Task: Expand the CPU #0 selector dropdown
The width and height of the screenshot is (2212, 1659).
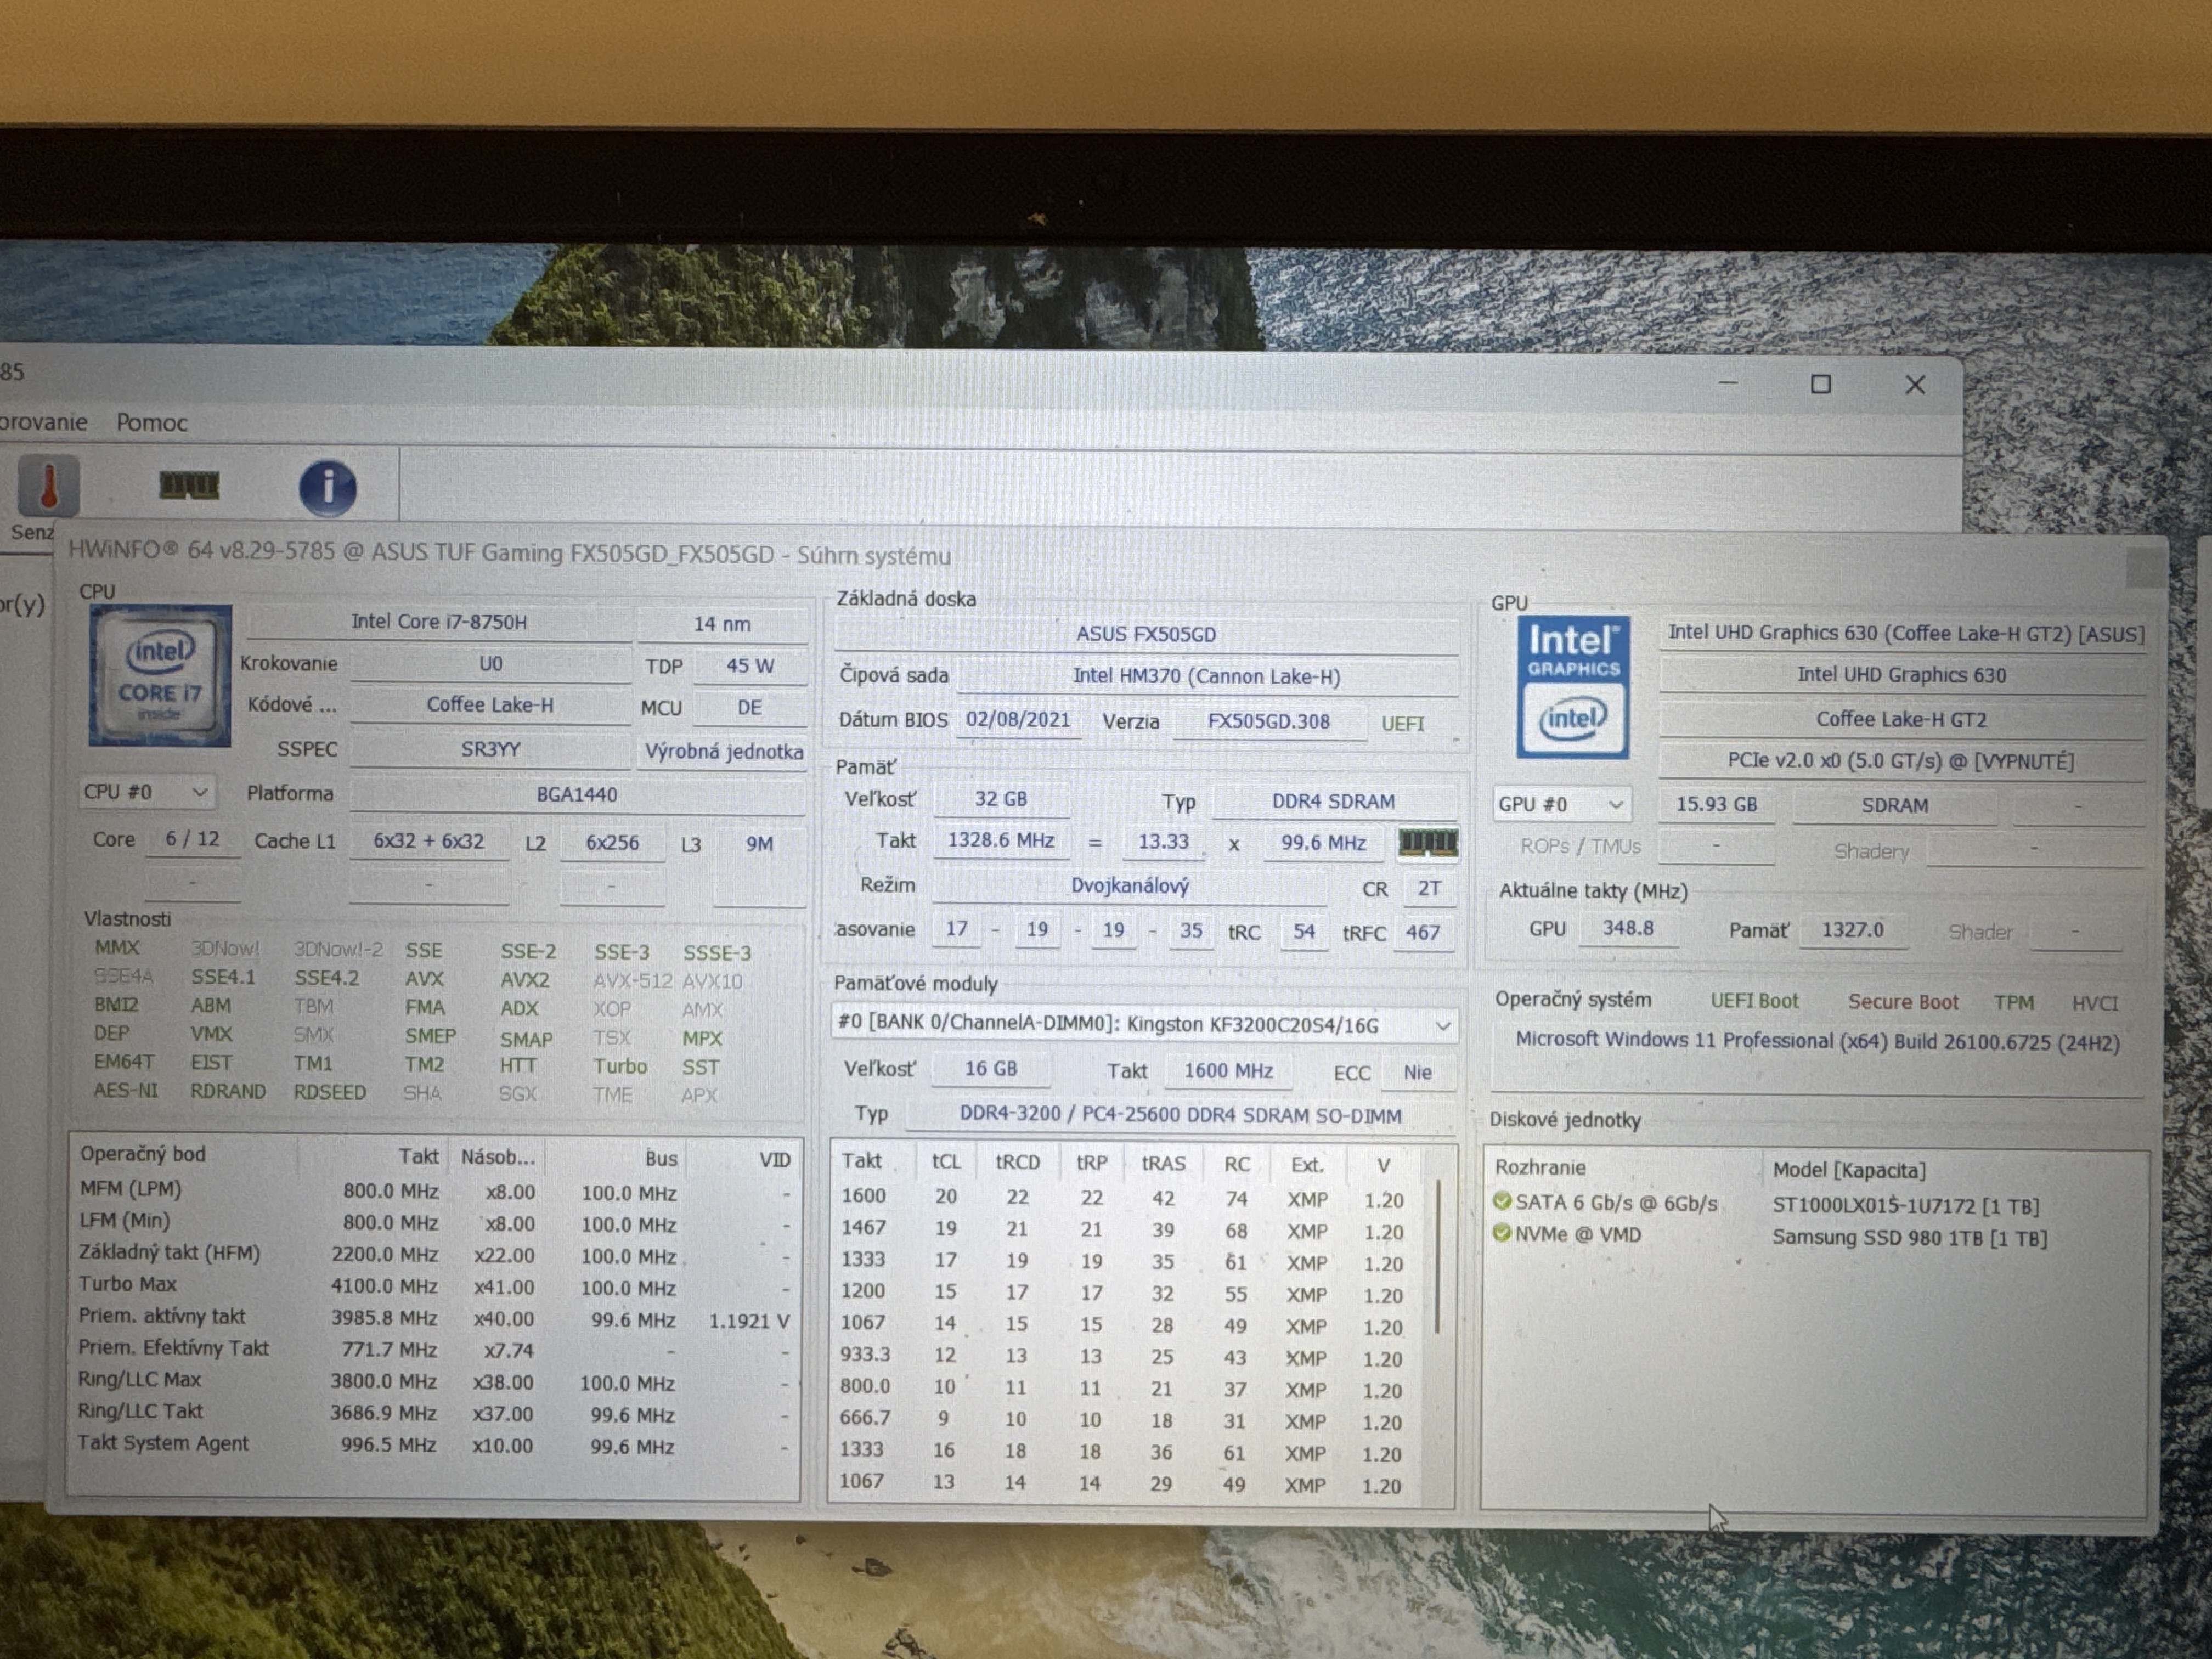Action: click(146, 792)
